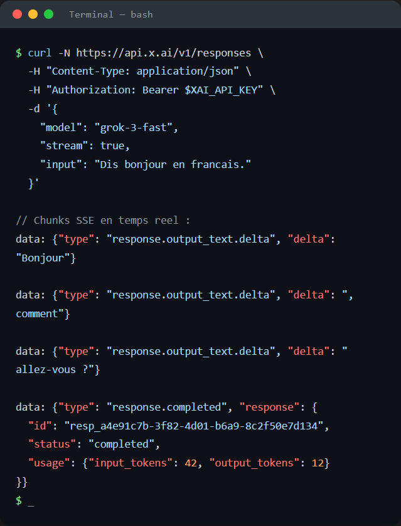Click the api.x.ai responses URL

(x=164, y=53)
